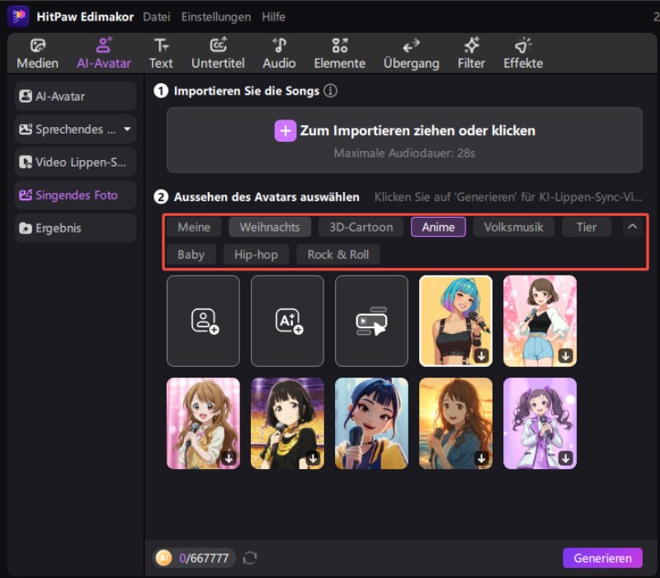This screenshot has width=660, height=578.
Task: Select the blue-haired anime singer thumbnail
Action: (455, 321)
